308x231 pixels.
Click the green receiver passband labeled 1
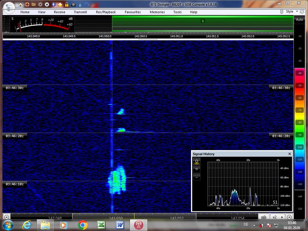click(x=203, y=24)
